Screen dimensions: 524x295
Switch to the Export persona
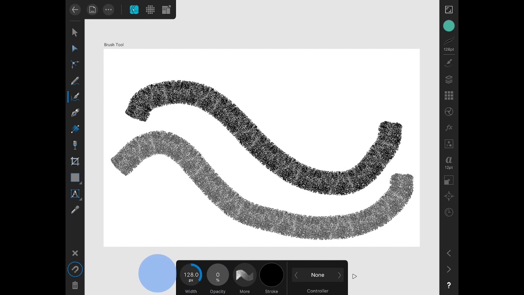(x=166, y=10)
